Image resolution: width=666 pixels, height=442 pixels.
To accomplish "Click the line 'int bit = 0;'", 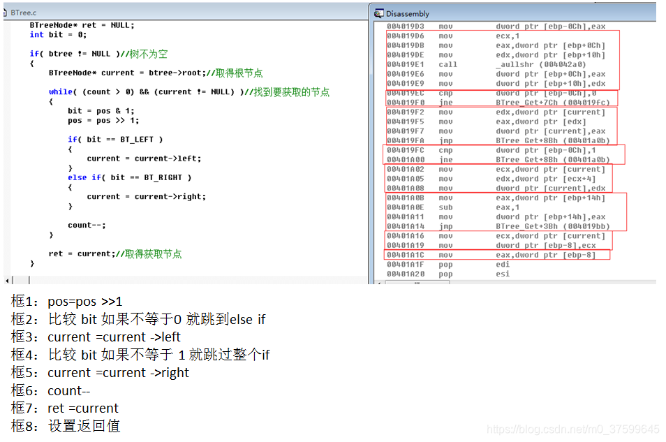I will (58, 35).
